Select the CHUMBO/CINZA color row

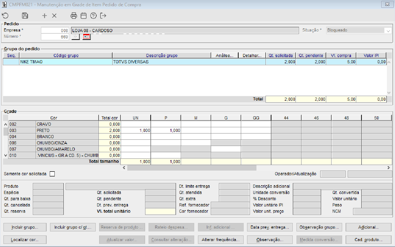tap(53, 143)
